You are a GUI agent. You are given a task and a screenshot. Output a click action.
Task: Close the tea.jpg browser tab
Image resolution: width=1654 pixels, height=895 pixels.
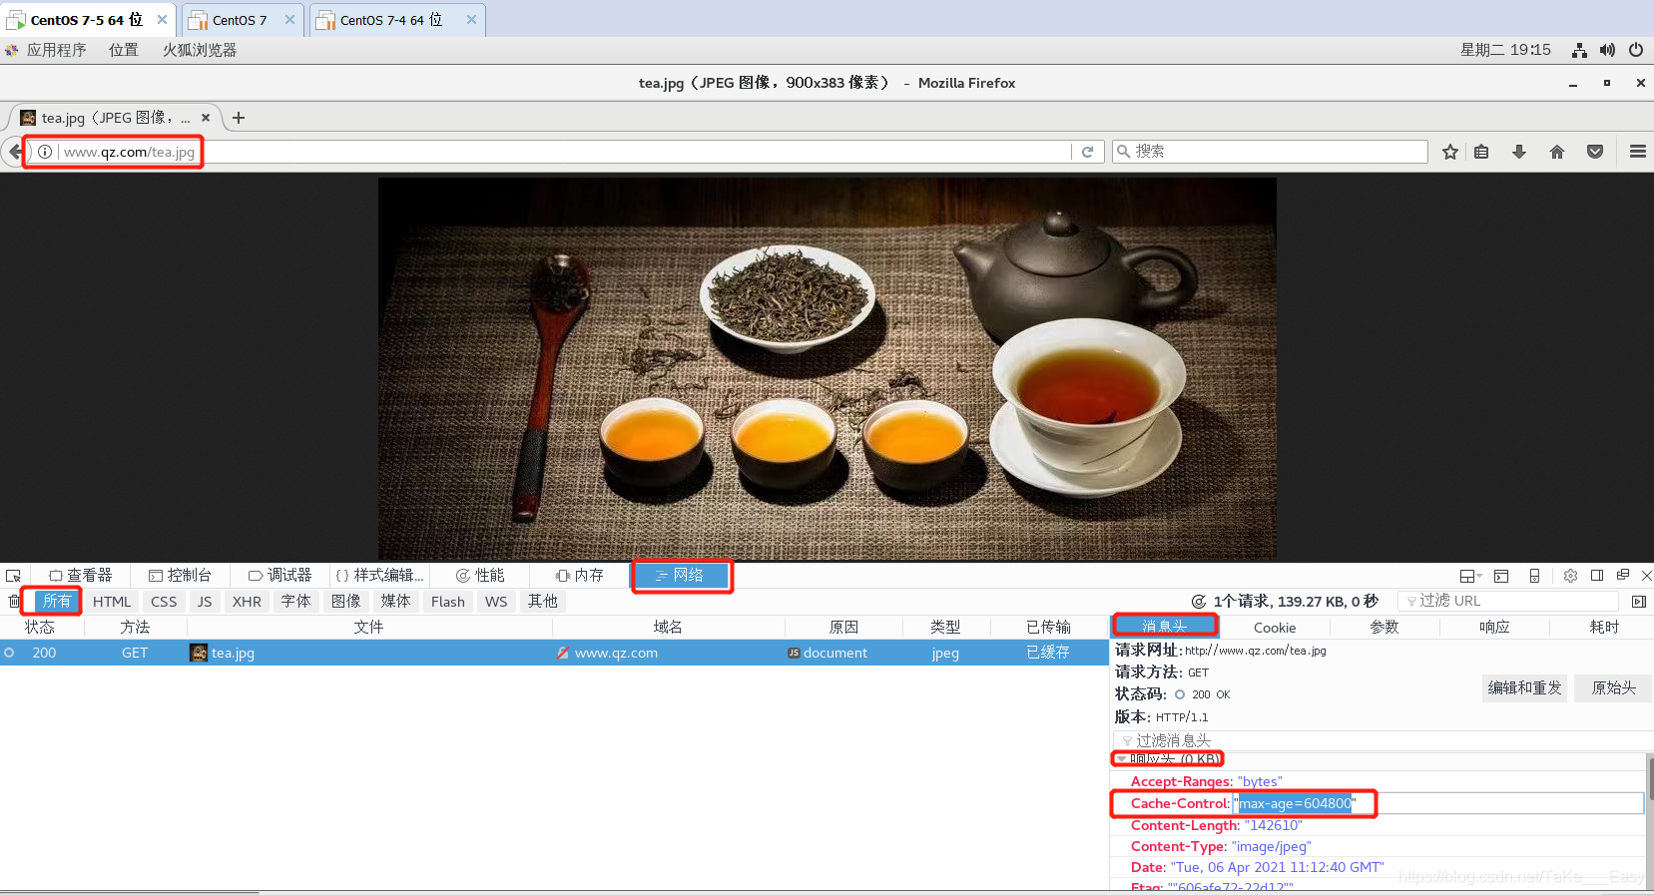[x=206, y=118]
